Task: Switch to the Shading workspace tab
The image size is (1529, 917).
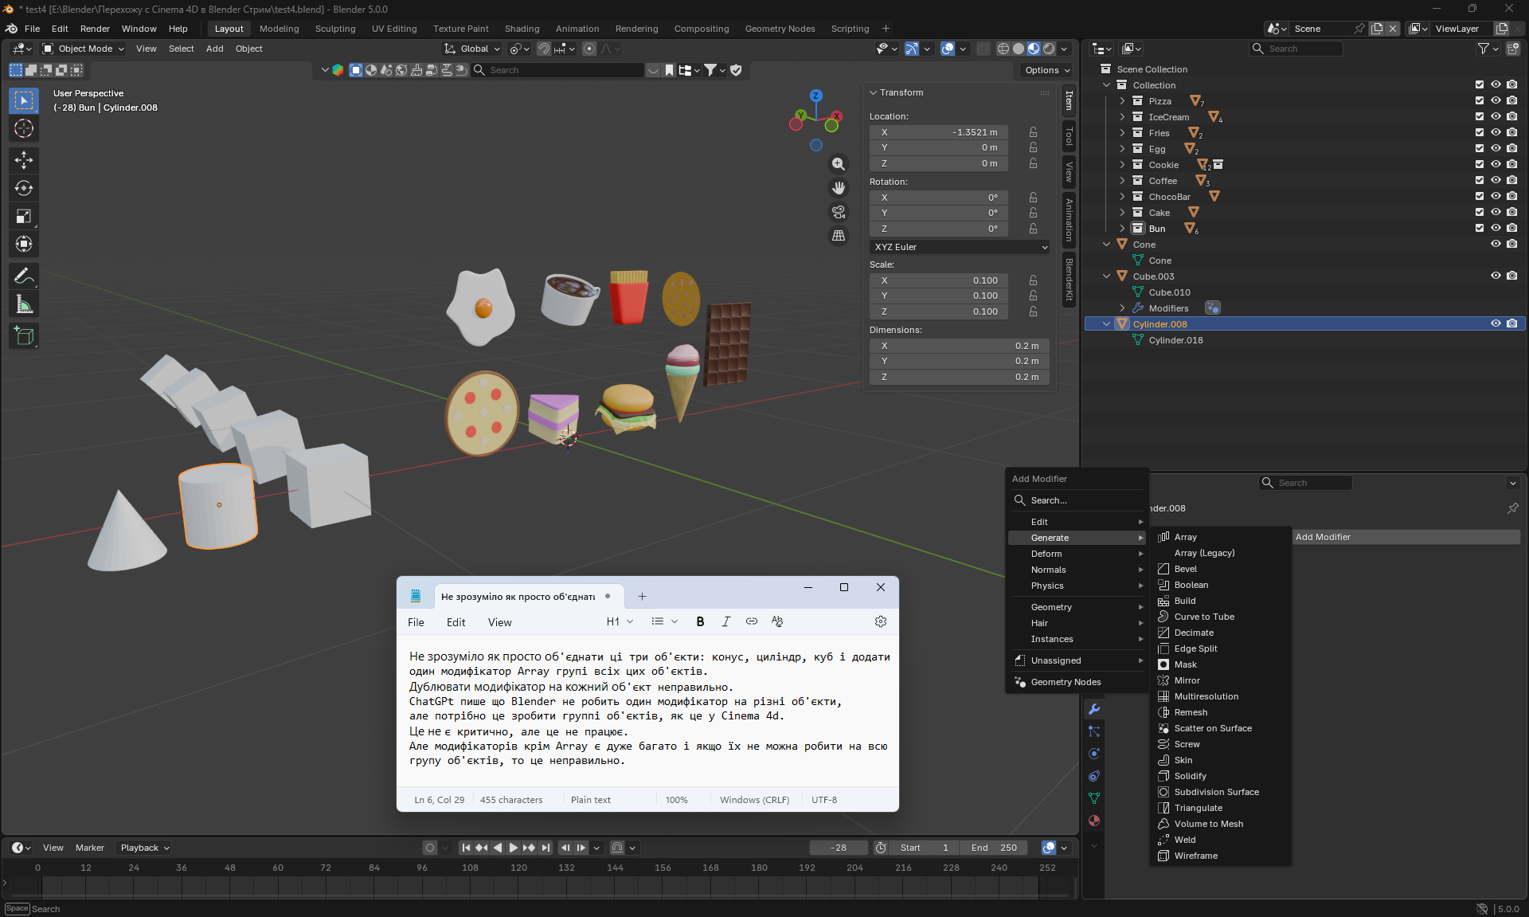Action: point(522,29)
